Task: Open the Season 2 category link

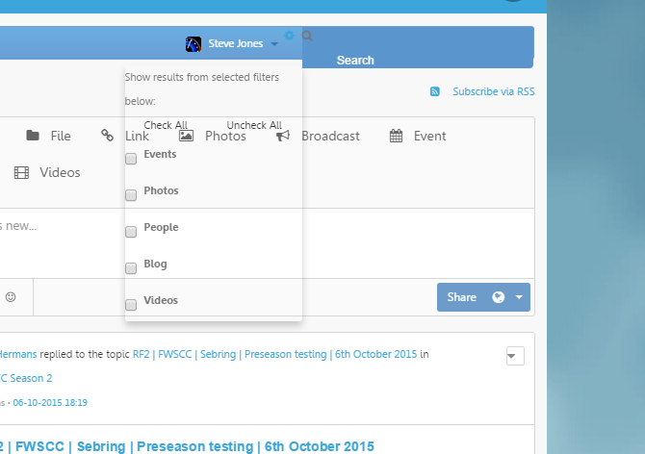Action: tap(26, 378)
